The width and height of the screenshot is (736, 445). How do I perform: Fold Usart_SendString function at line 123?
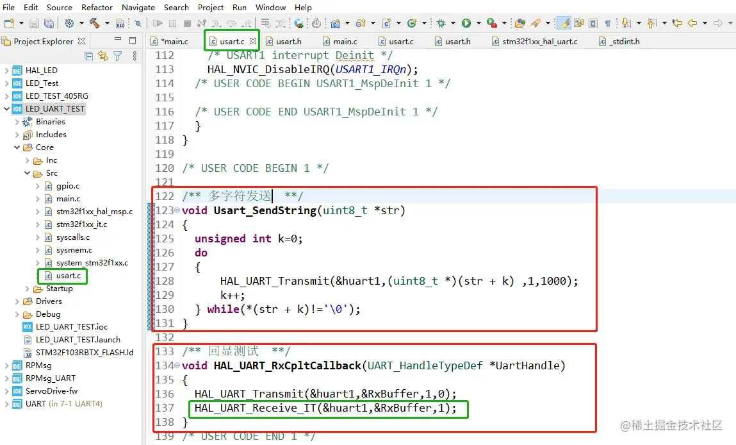(177, 210)
